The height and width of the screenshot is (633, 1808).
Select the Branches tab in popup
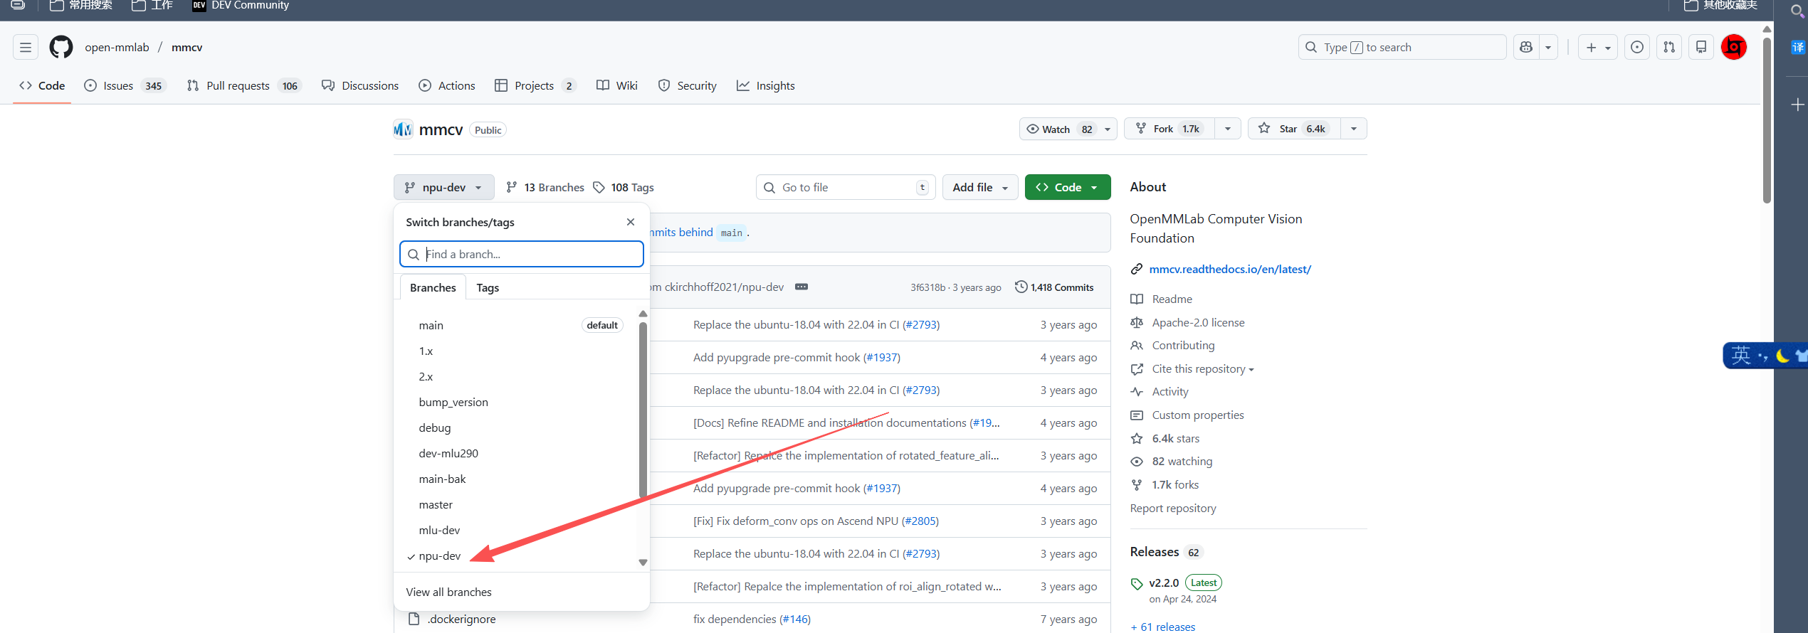coord(433,288)
